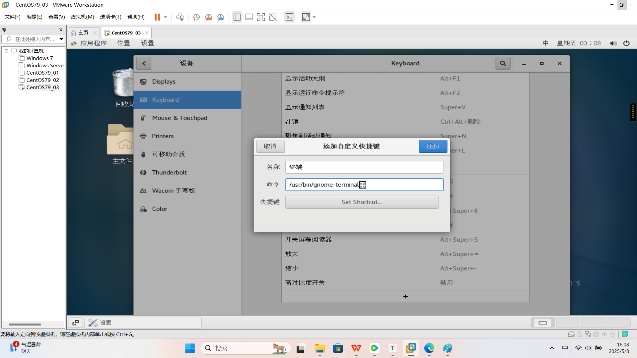Click the send Ctrl+Alt+Del toolbar icon
This screenshot has width=637, height=358.
click(180, 17)
